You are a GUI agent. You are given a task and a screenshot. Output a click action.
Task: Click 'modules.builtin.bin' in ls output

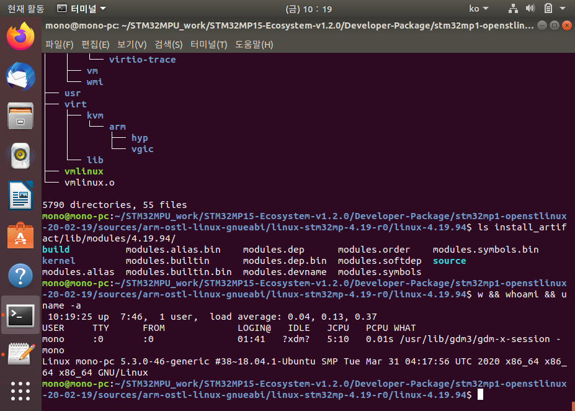[179, 272]
